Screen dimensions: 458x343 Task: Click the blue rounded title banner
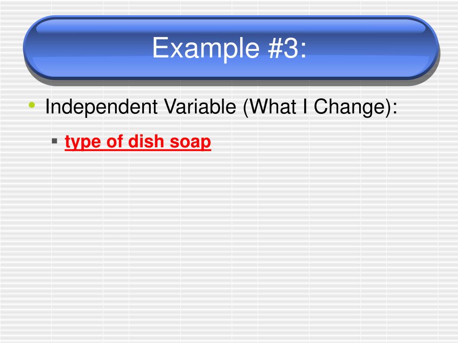231,47
